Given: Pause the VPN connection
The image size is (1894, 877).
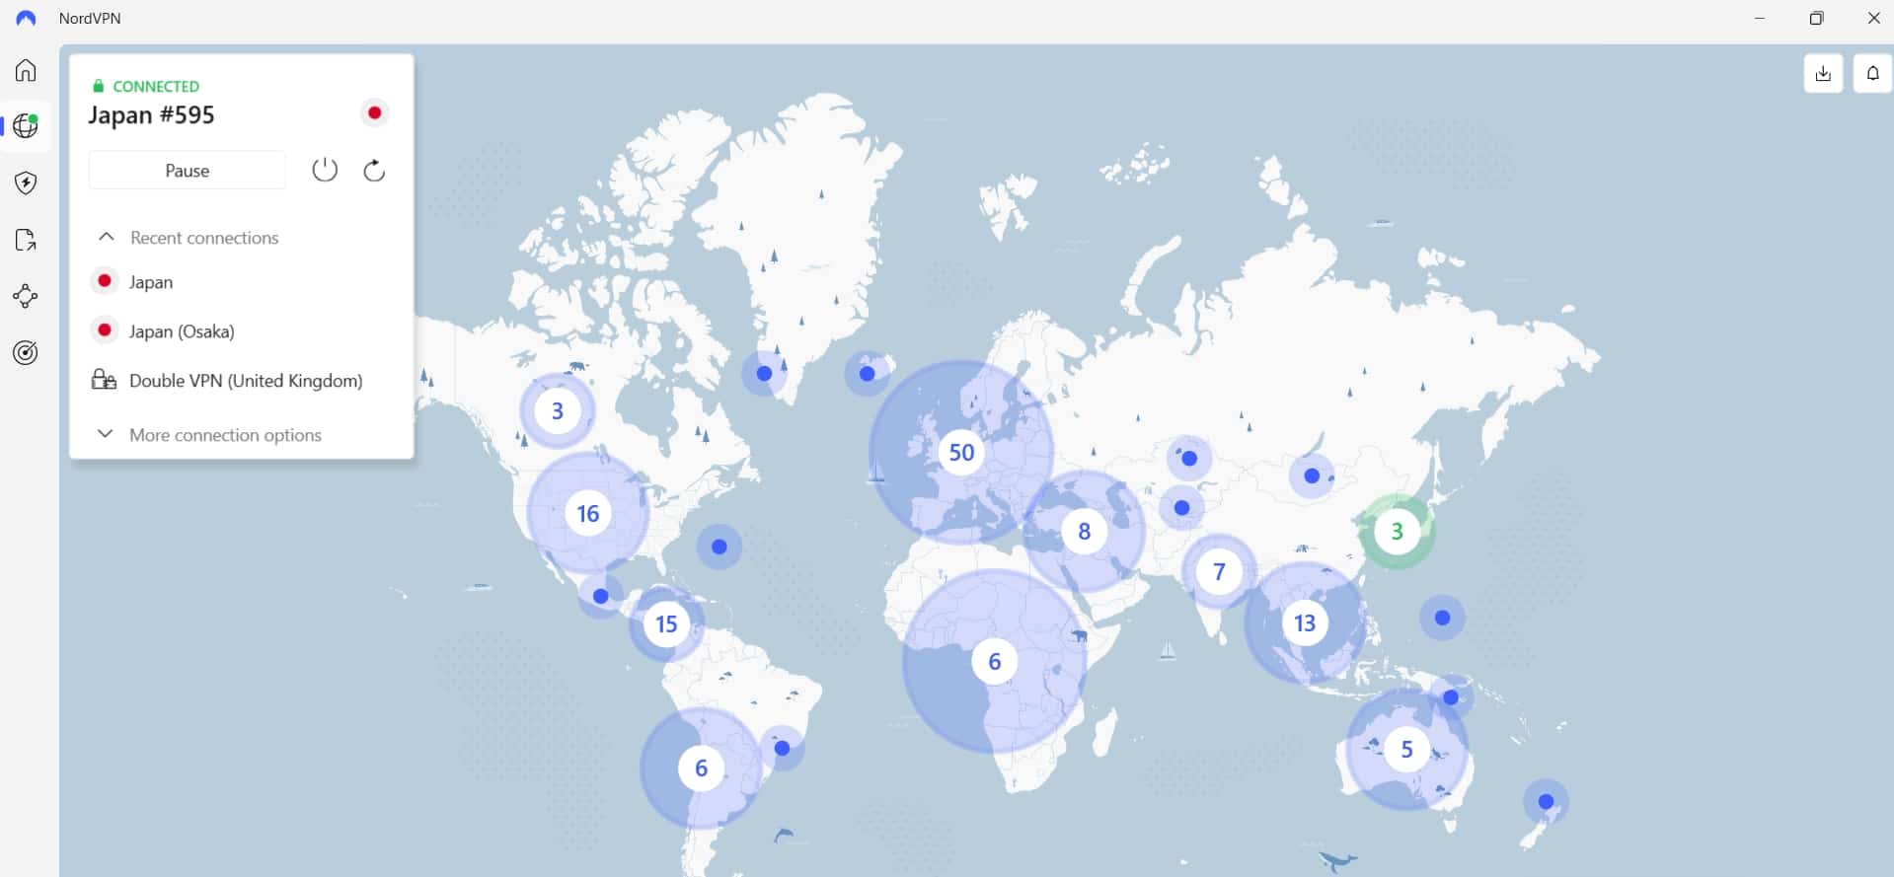Looking at the screenshot, I should pyautogui.click(x=187, y=170).
